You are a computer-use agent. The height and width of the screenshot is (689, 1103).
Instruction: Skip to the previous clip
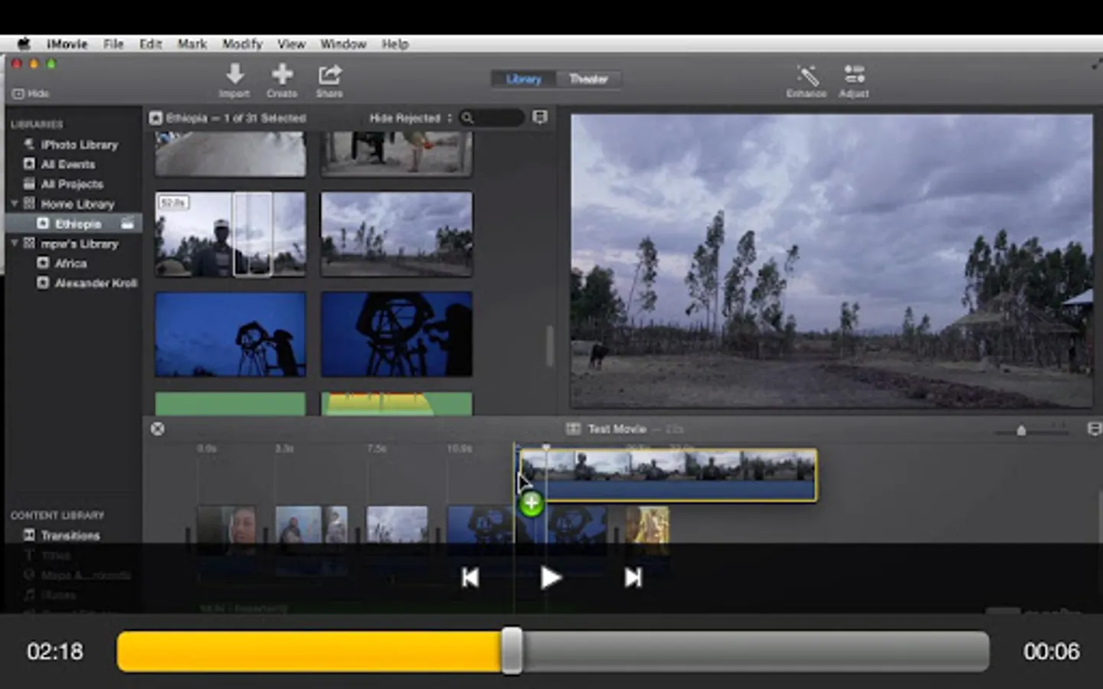click(x=470, y=578)
